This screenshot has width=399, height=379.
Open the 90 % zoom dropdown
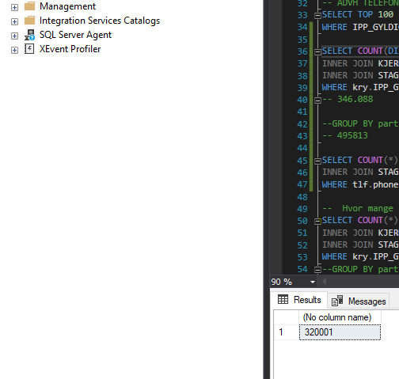click(313, 282)
